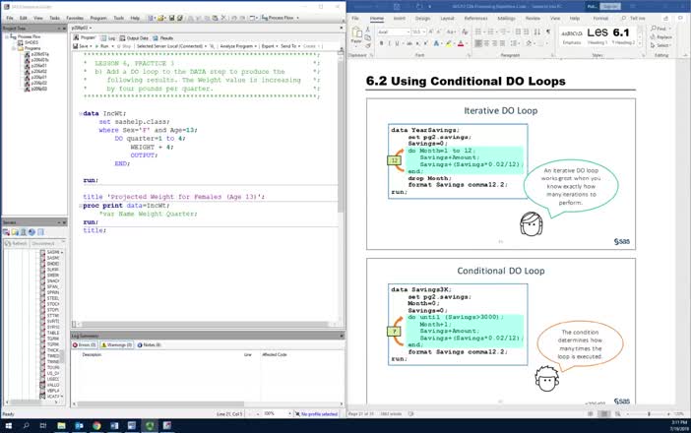Click Save button in SAS program toolbar
This screenshot has height=433, width=691.
pyautogui.click(x=80, y=46)
